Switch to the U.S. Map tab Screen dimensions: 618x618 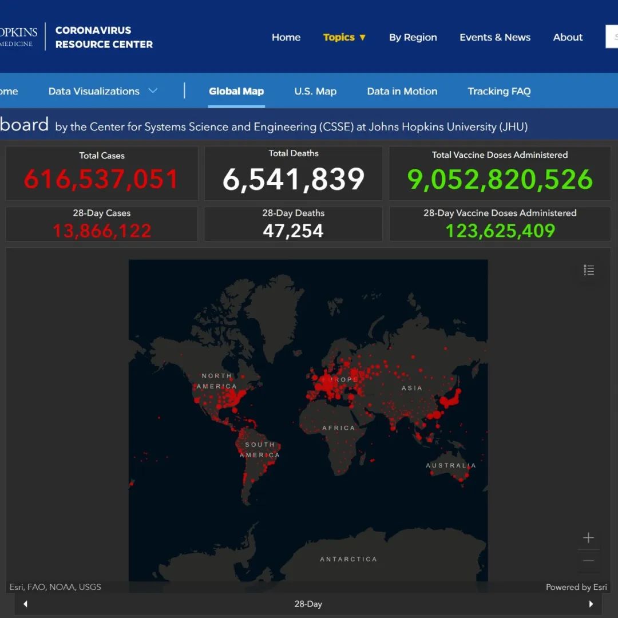pyautogui.click(x=315, y=91)
